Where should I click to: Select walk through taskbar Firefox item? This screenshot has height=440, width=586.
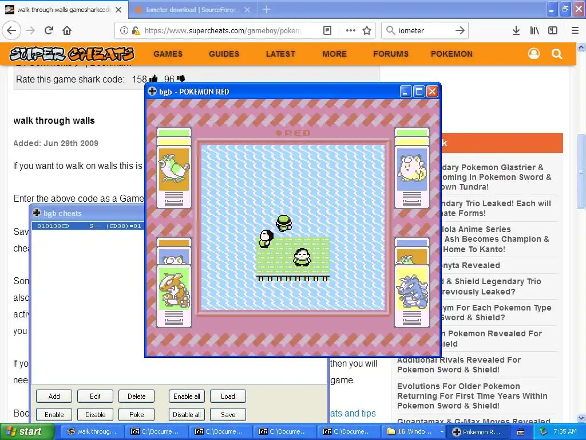tap(92, 431)
